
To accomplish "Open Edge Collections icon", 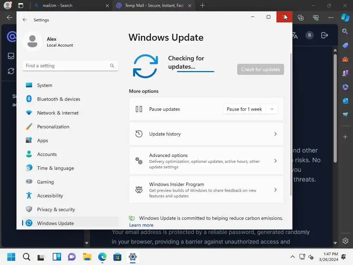I will pyautogui.click(x=301, y=18).
